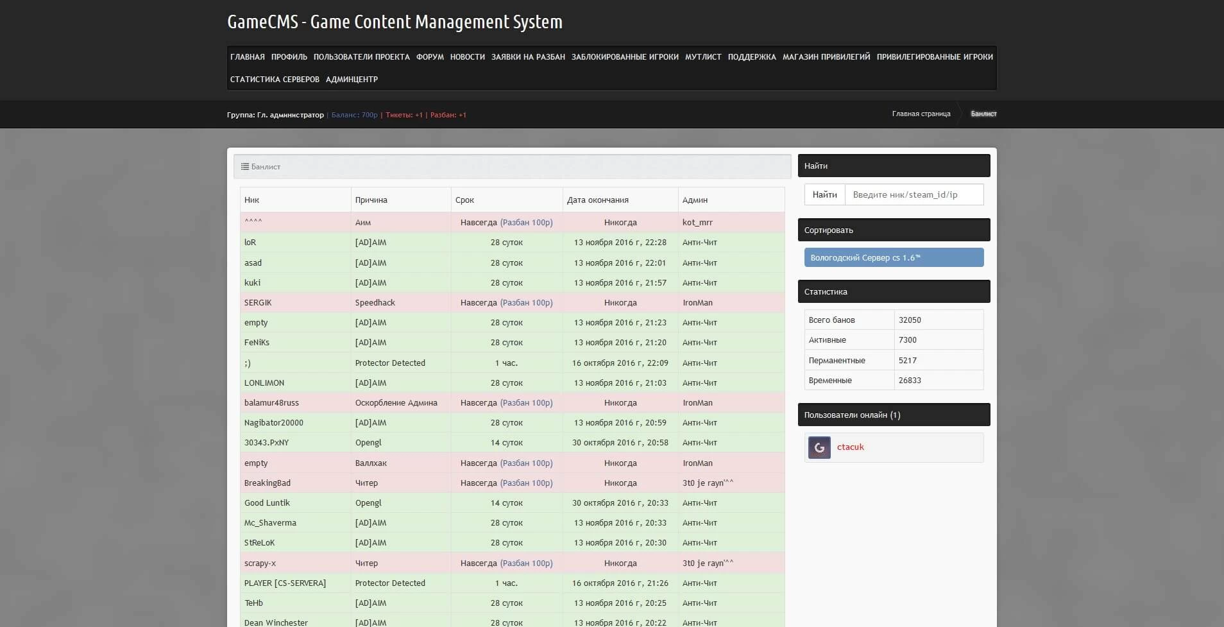Open ctacuk user profile link
Viewport: 1224px width, 627px height.
point(850,447)
